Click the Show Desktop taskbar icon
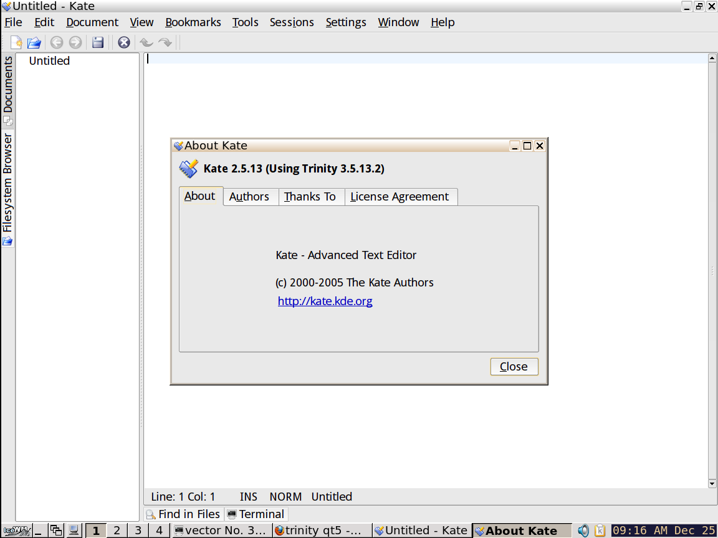Viewport: 718px width, 538px height. pos(39,531)
